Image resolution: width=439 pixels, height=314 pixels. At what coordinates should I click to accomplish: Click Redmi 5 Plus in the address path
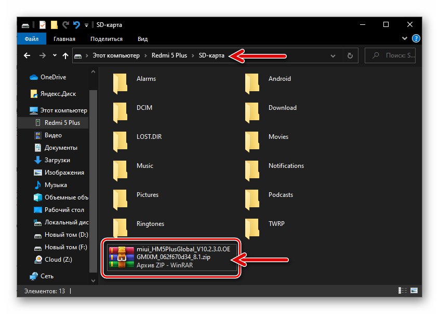click(x=169, y=55)
